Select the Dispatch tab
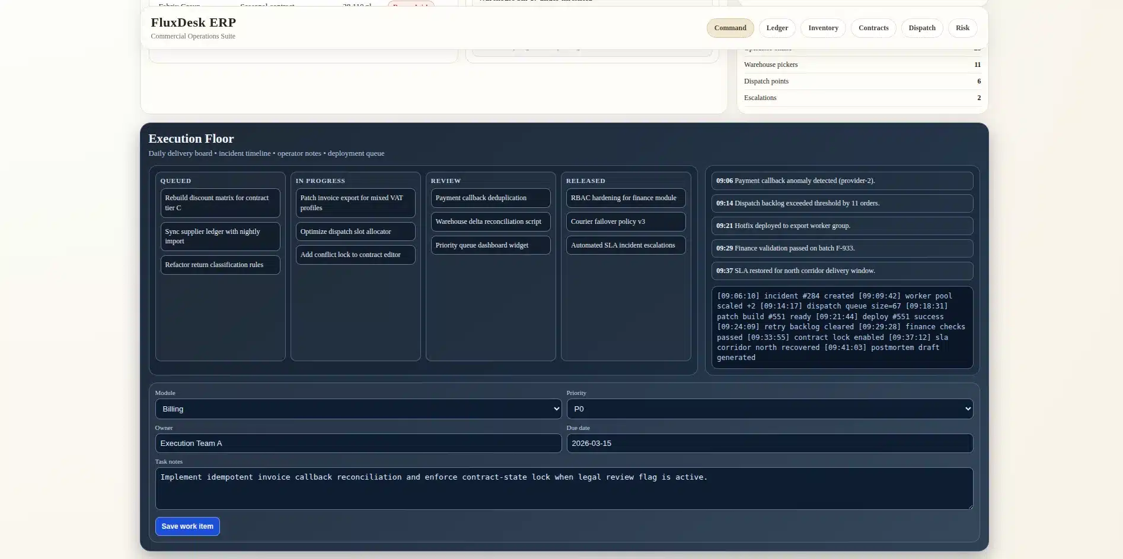Screen dimensions: 1123x559 coord(922,28)
